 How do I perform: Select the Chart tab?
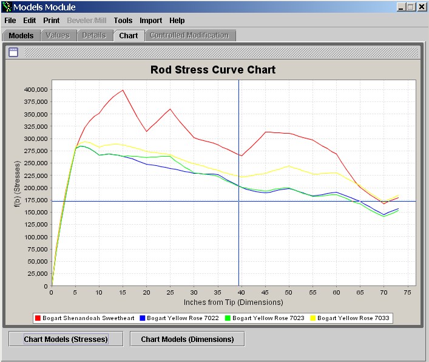point(128,35)
